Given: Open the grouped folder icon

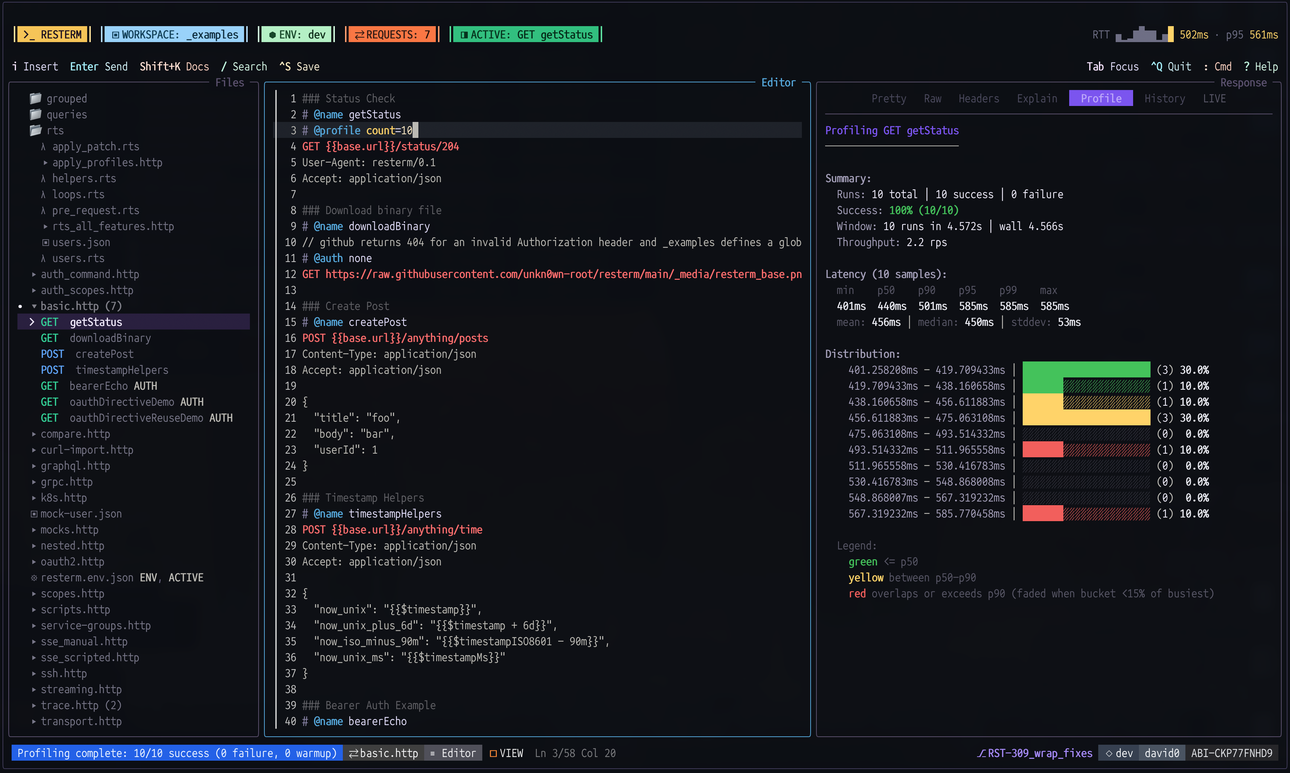Looking at the screenshot, I should click(x=36, y=98).
